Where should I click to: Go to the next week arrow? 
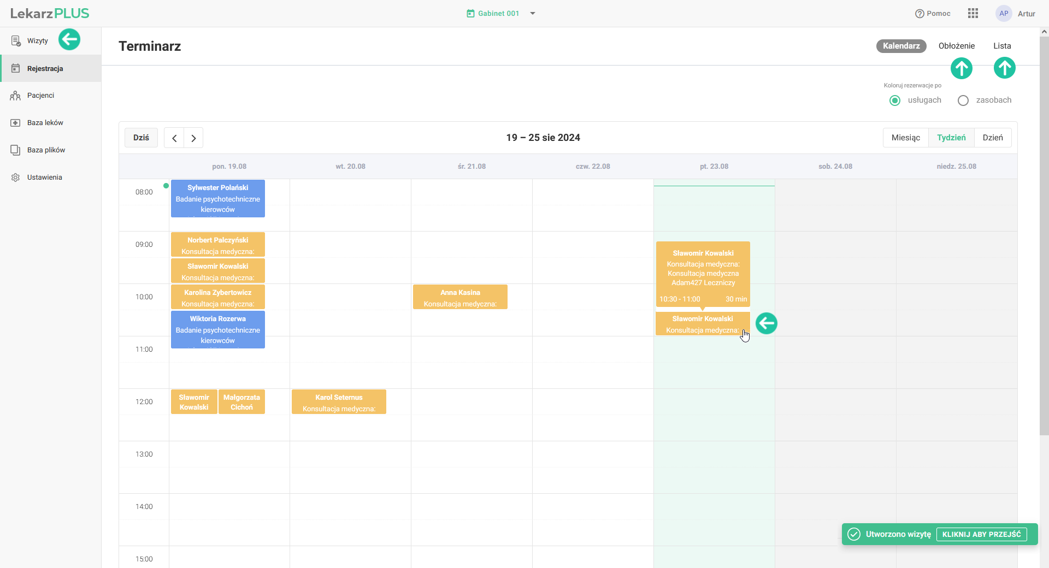[193, 138]
